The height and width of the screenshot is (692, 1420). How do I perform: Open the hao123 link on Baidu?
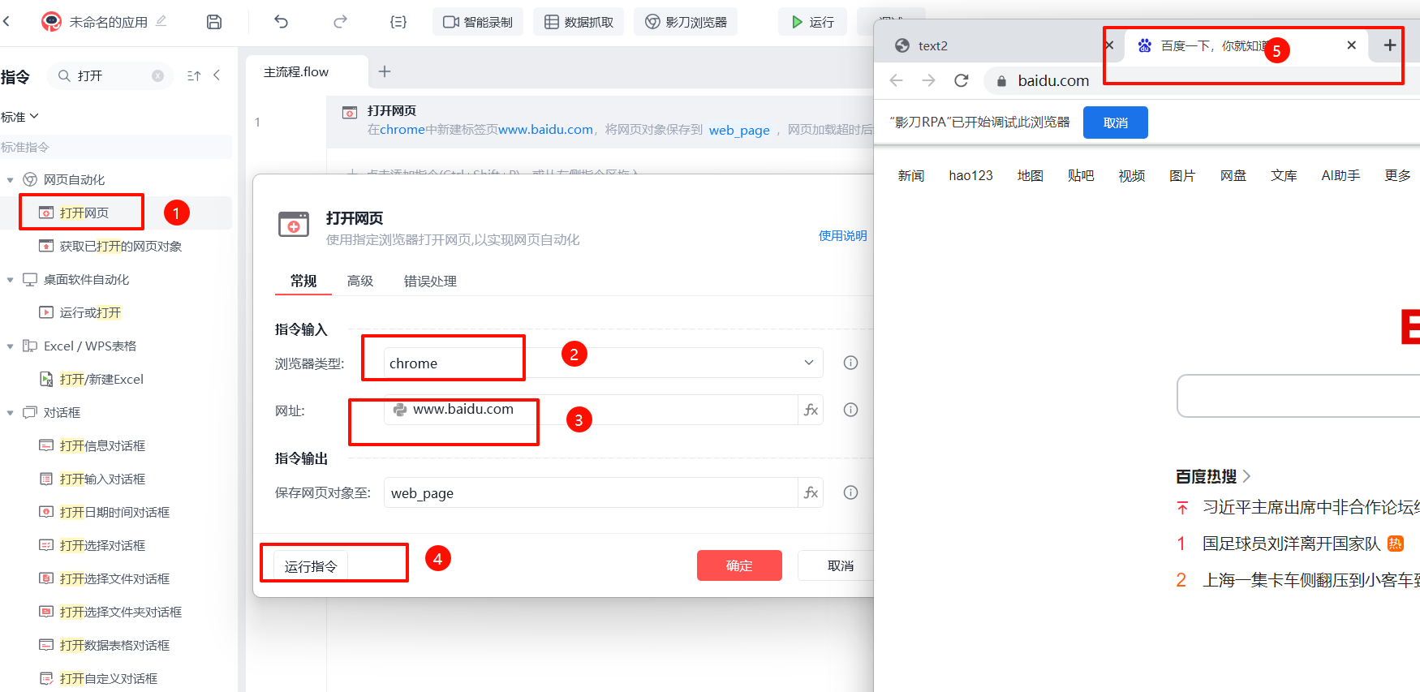tap(970, 175)
